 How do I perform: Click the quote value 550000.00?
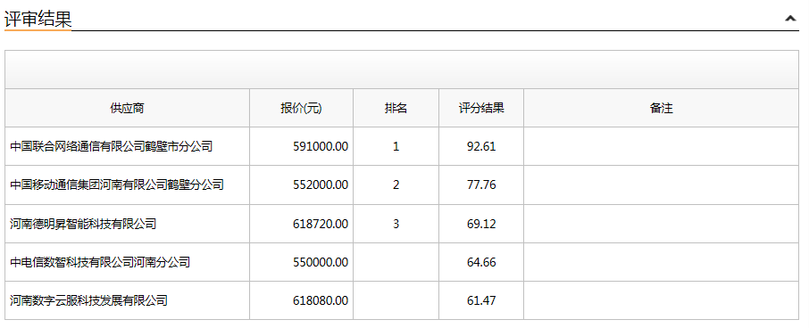pyautogui.click(x=321, y=263)
